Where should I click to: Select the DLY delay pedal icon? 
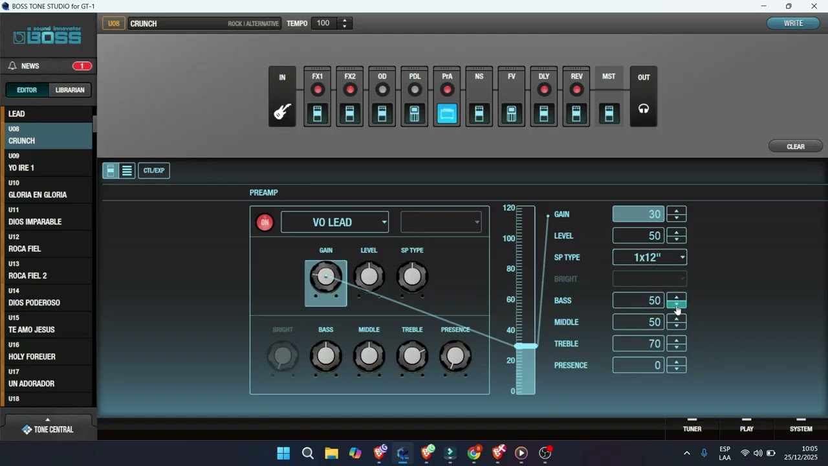[x=544, y=114]
